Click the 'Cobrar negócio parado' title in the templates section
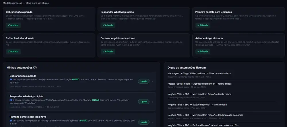 point(19,12)
